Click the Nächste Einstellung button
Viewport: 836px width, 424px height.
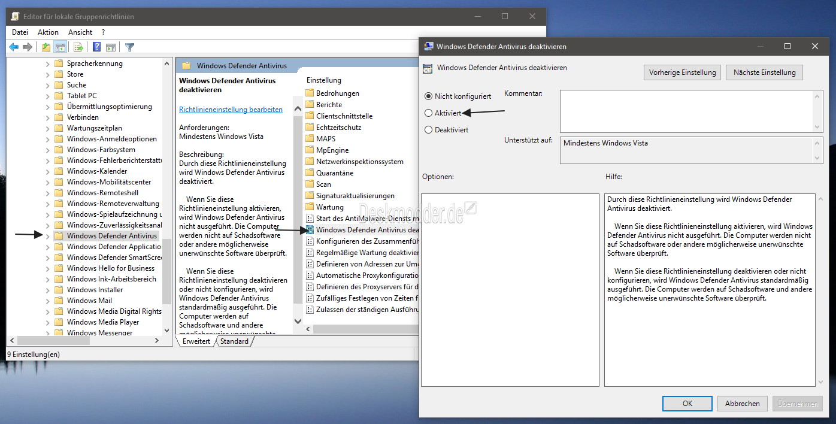point(764,72)
